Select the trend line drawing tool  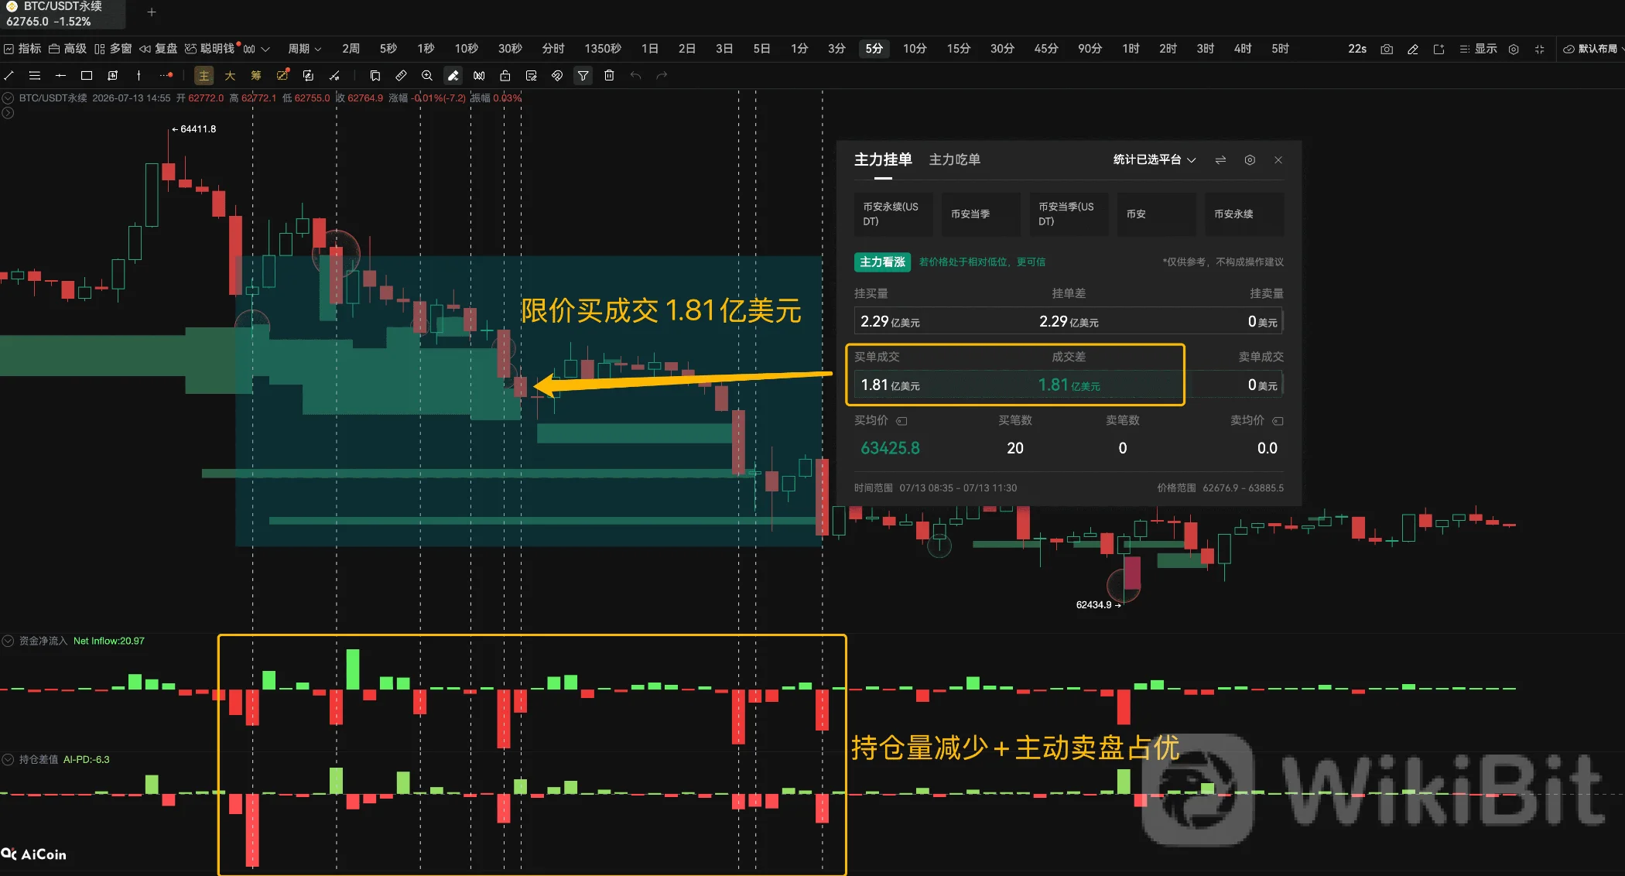click(9, 76)
